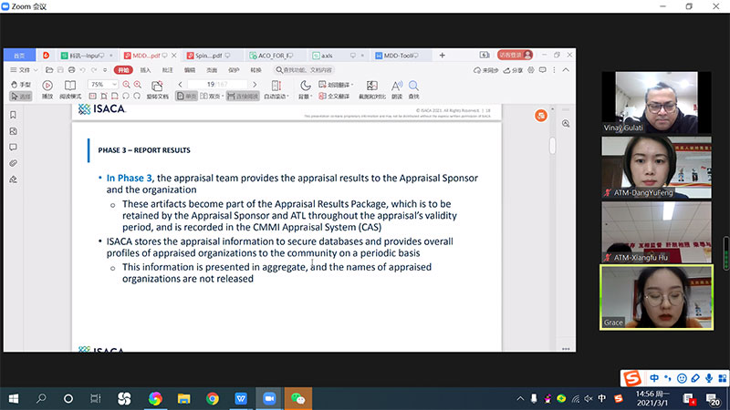Viewport: 730px width, 410px height.
Task: Click the Print icon in quick toolbar
Action: pos(72,70)
